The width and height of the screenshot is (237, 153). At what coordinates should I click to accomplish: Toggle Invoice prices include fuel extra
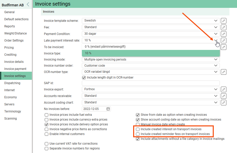point(46,115)
